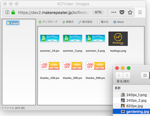Select the images folder in tree
The width and height of the screenshot is (150, 116).
tap(13, 23)
